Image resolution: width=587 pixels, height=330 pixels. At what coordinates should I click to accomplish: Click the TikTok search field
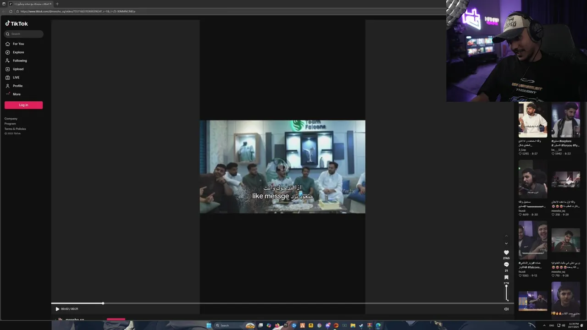24,34
